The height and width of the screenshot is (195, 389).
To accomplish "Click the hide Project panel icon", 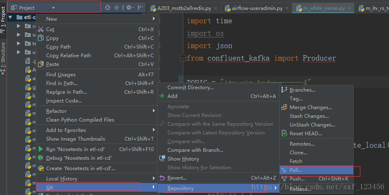I will (x=140, y=8).
